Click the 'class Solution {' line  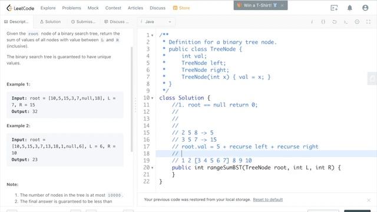(184, 98)
